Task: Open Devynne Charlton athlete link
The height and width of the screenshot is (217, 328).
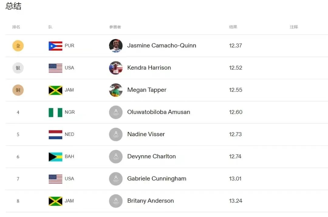Action: tap(151, 156)
